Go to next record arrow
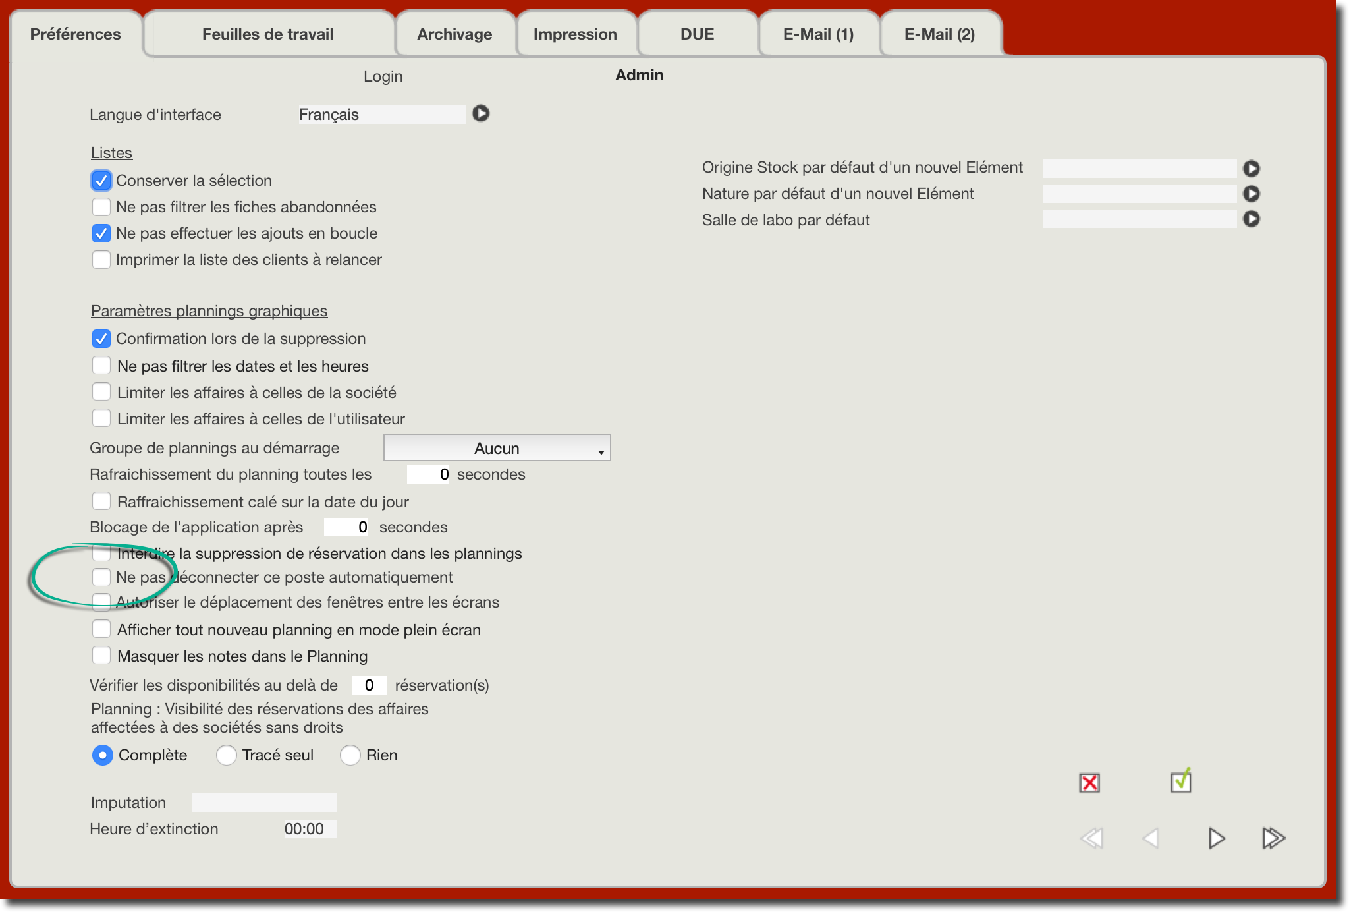The height and width of the screenshot is (912, 1349). (x=1217, y=838)
